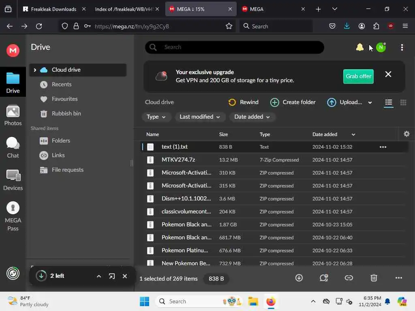The height and width of the screenshot is (311, 415).
Task: Open column settings gear
Action: click(x=406, y=134)
